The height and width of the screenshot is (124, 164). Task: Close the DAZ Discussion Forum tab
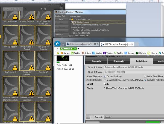(x=132, y=44)
